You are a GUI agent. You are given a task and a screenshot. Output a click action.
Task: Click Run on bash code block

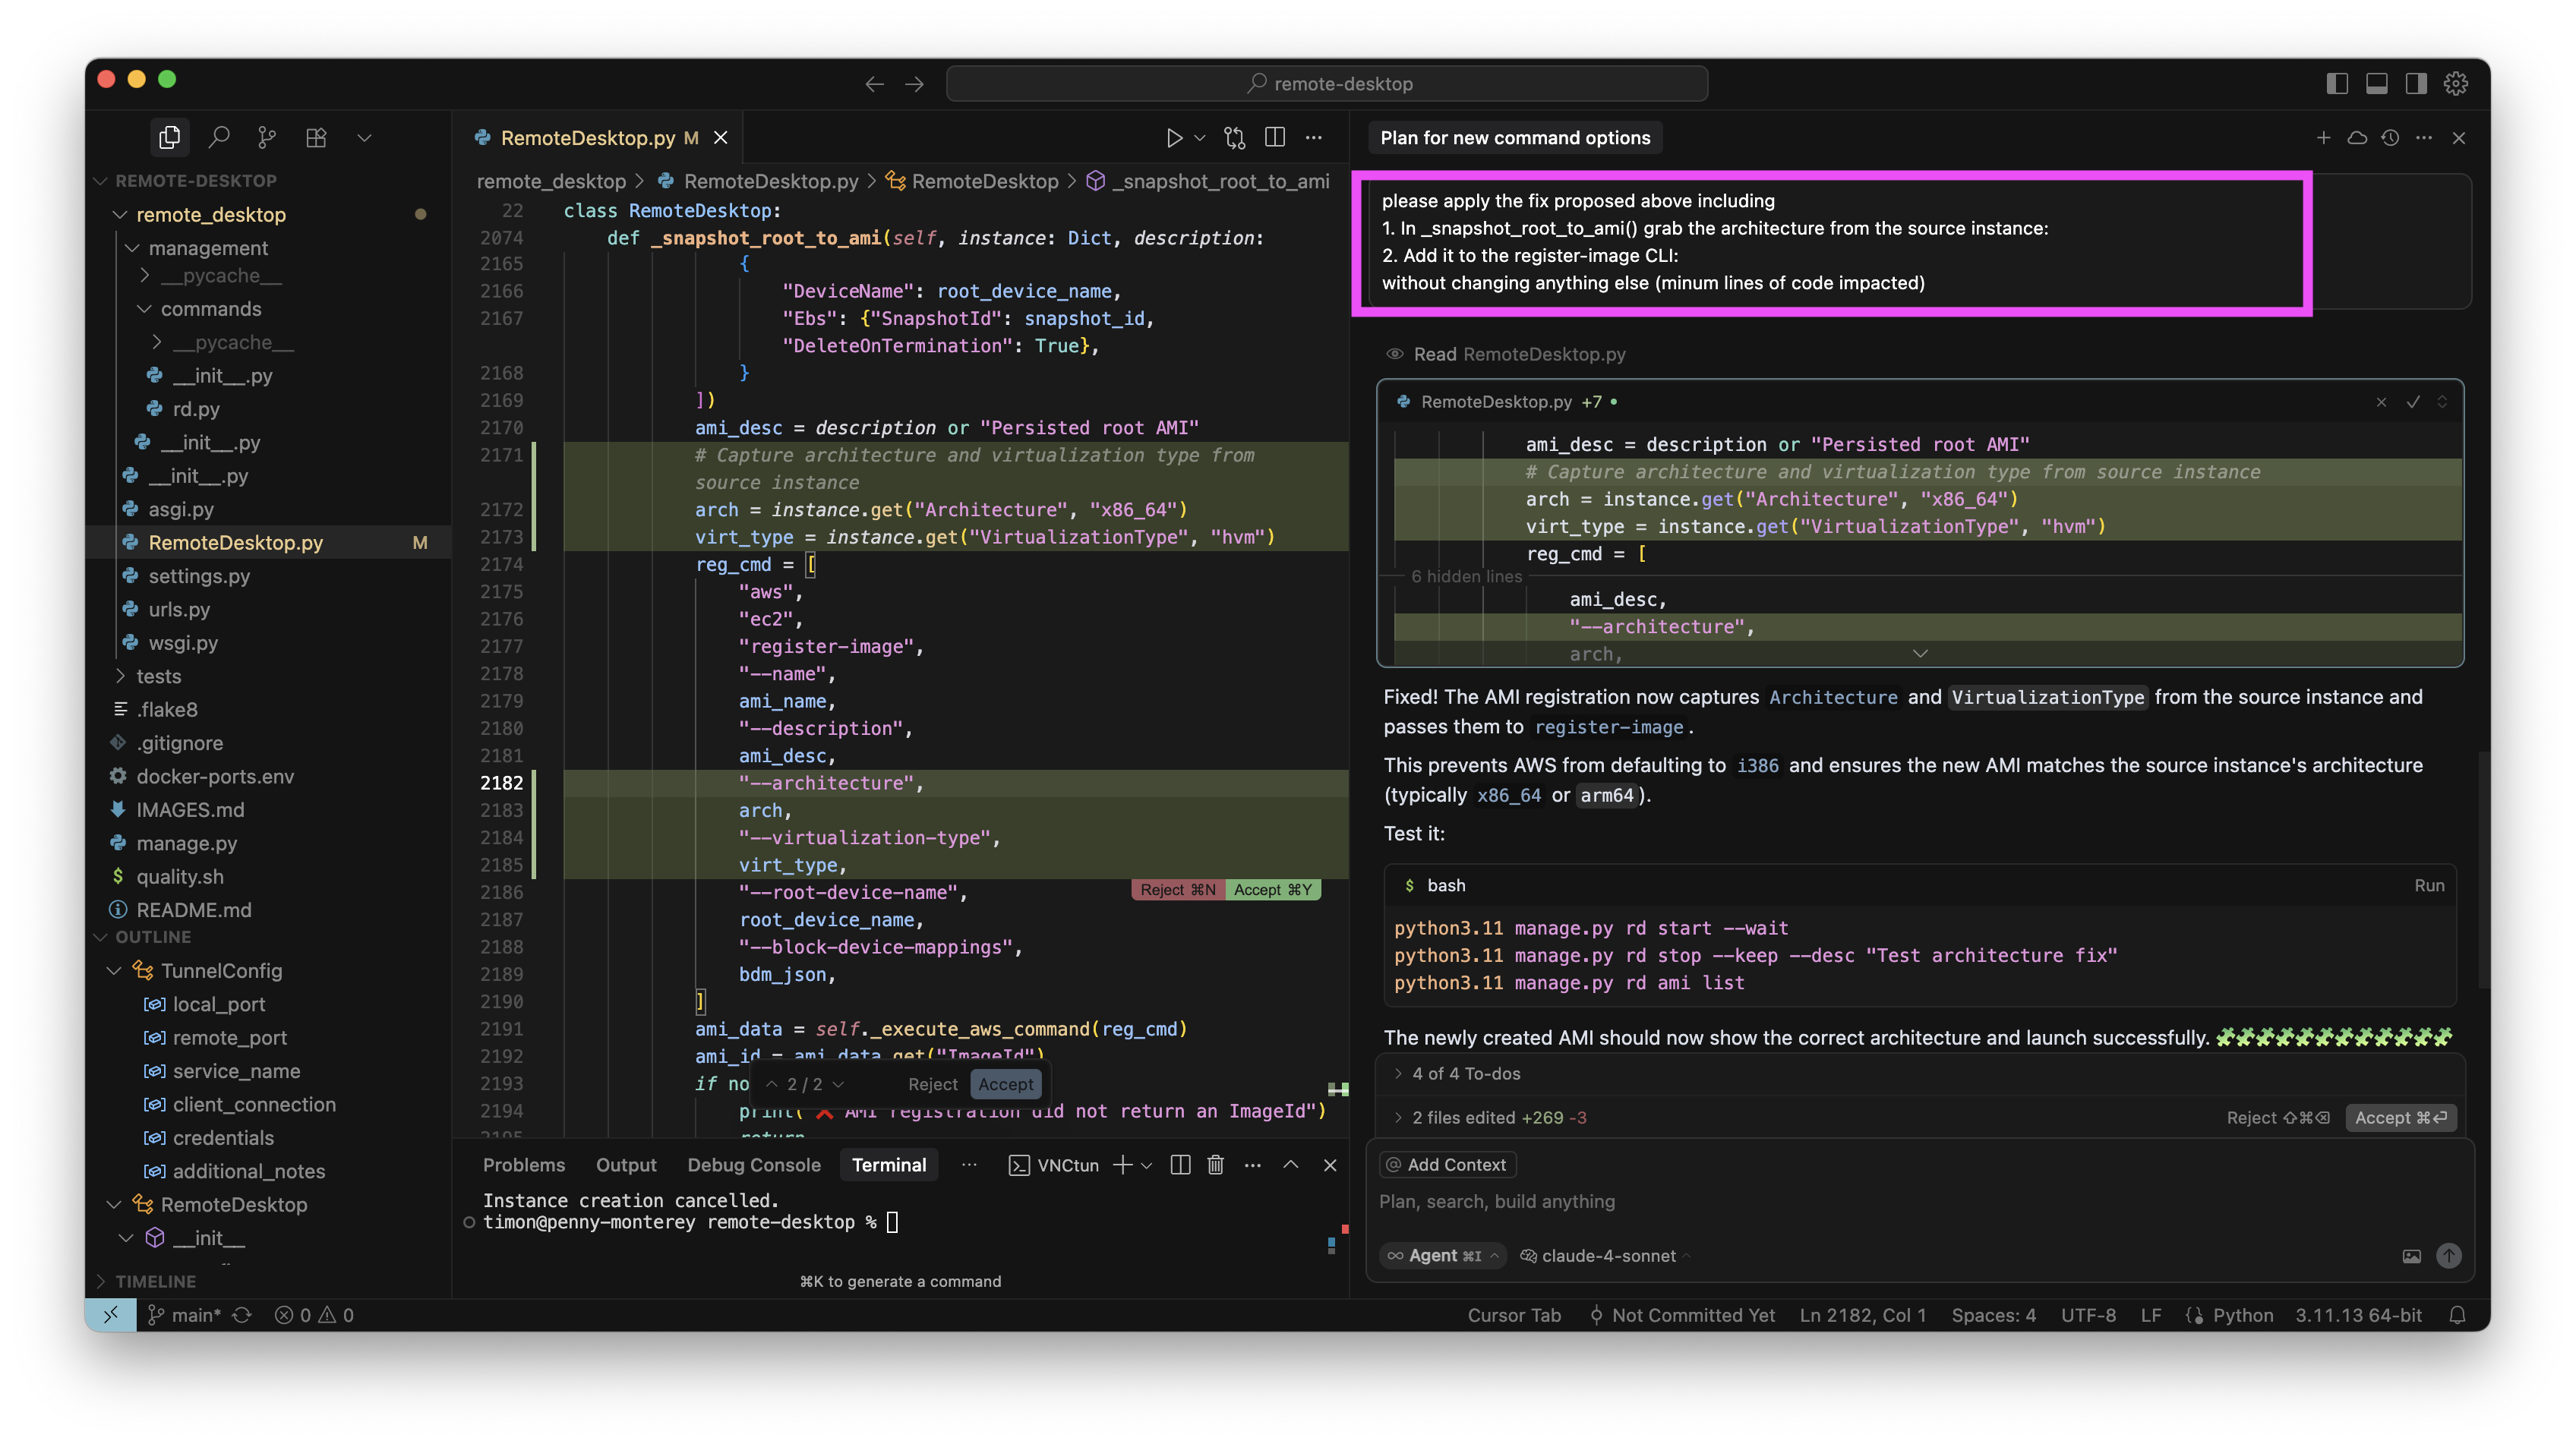2429,885
